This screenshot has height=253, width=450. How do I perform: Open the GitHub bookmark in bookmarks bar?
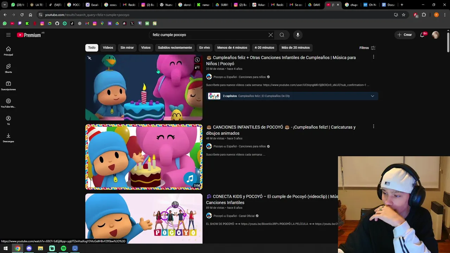pyautogui.click(x=57, y=24)
